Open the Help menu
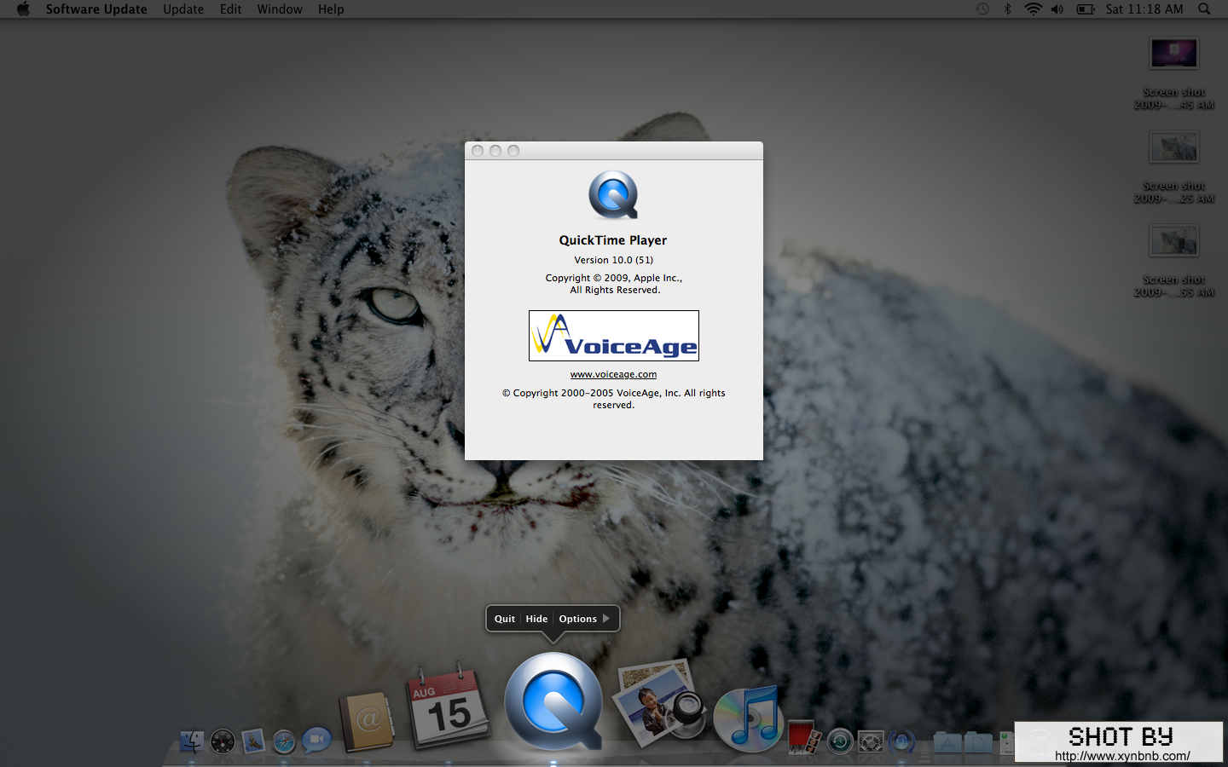 [331, 9]
